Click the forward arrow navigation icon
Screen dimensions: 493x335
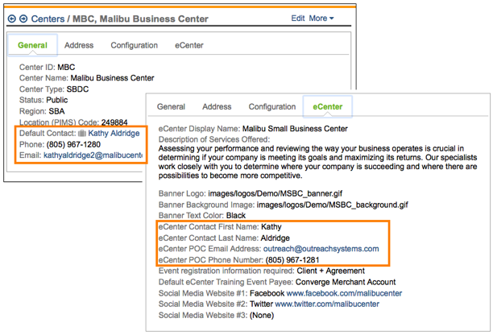pyautogui.click(x=23, y=18)
